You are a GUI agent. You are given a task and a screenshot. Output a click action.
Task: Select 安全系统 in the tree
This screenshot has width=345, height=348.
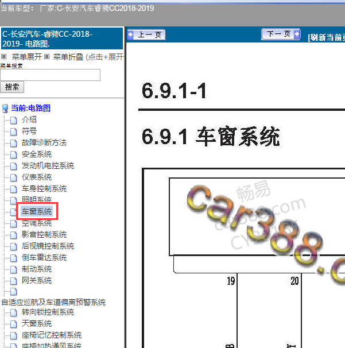[37, 154]
